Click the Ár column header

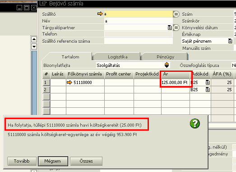click(176, 74)
